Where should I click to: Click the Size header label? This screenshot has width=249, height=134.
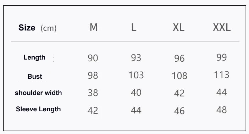tap(27, 28)
